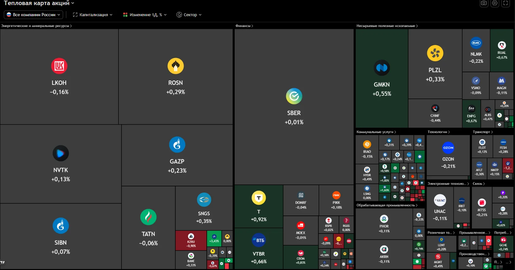Open the 'Несырьевые полезные ископаемые' sector
515x270 pixels.
pos(387,26)
